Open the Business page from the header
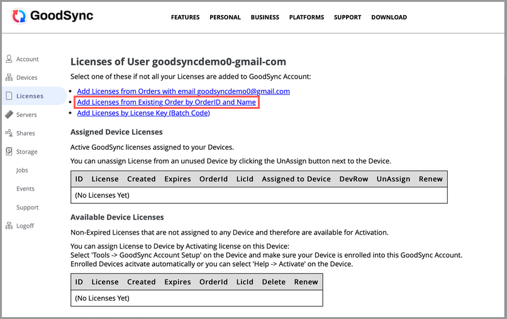This screenshot has width=507, height=319. coord(265,18)
